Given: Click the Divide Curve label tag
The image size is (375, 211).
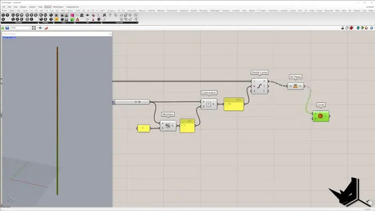Looking at the screenshot, I should 259,72.
